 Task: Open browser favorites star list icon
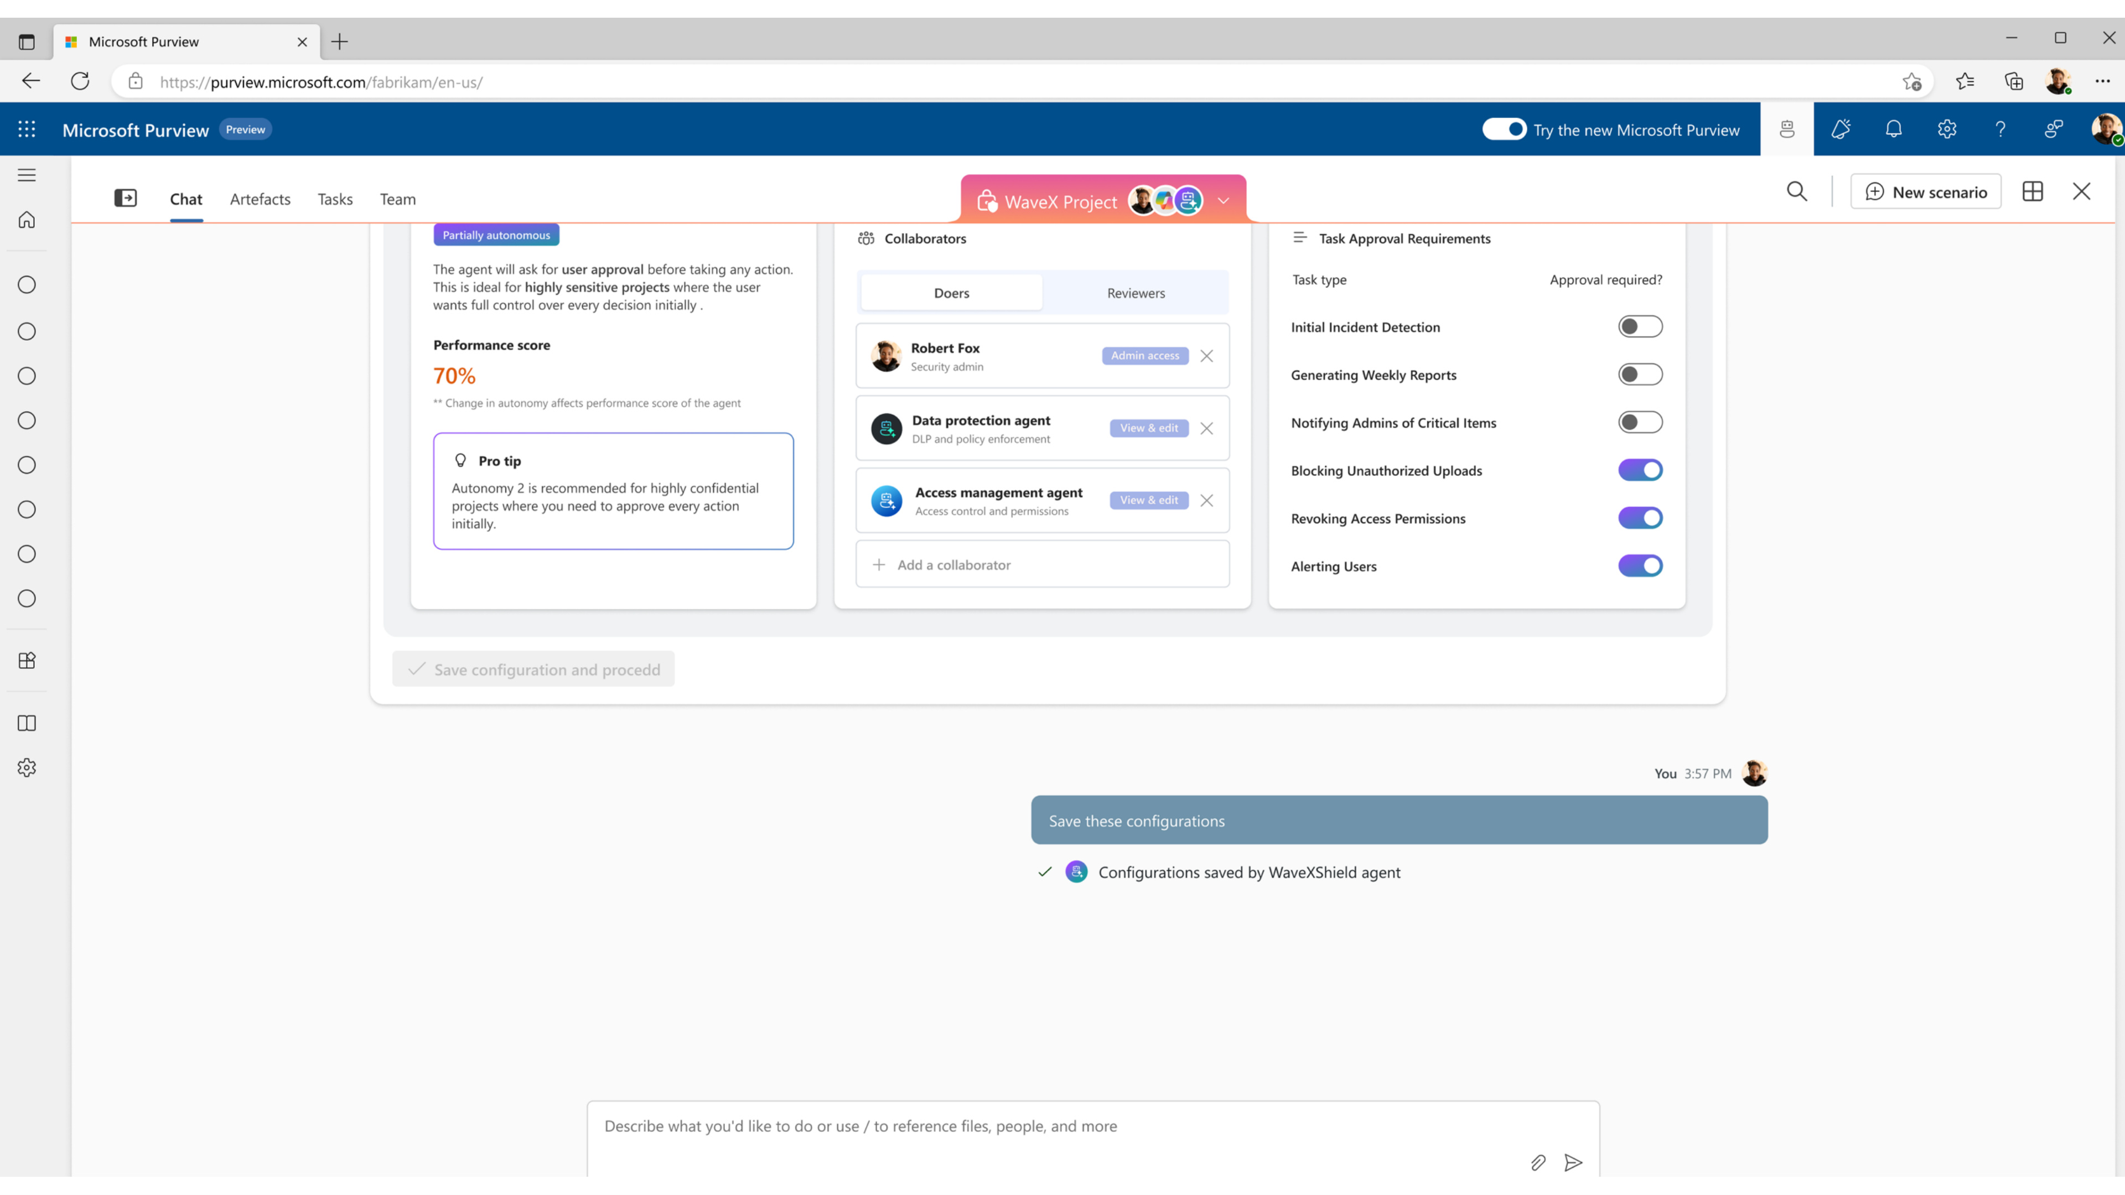(x=1965, y=81)
